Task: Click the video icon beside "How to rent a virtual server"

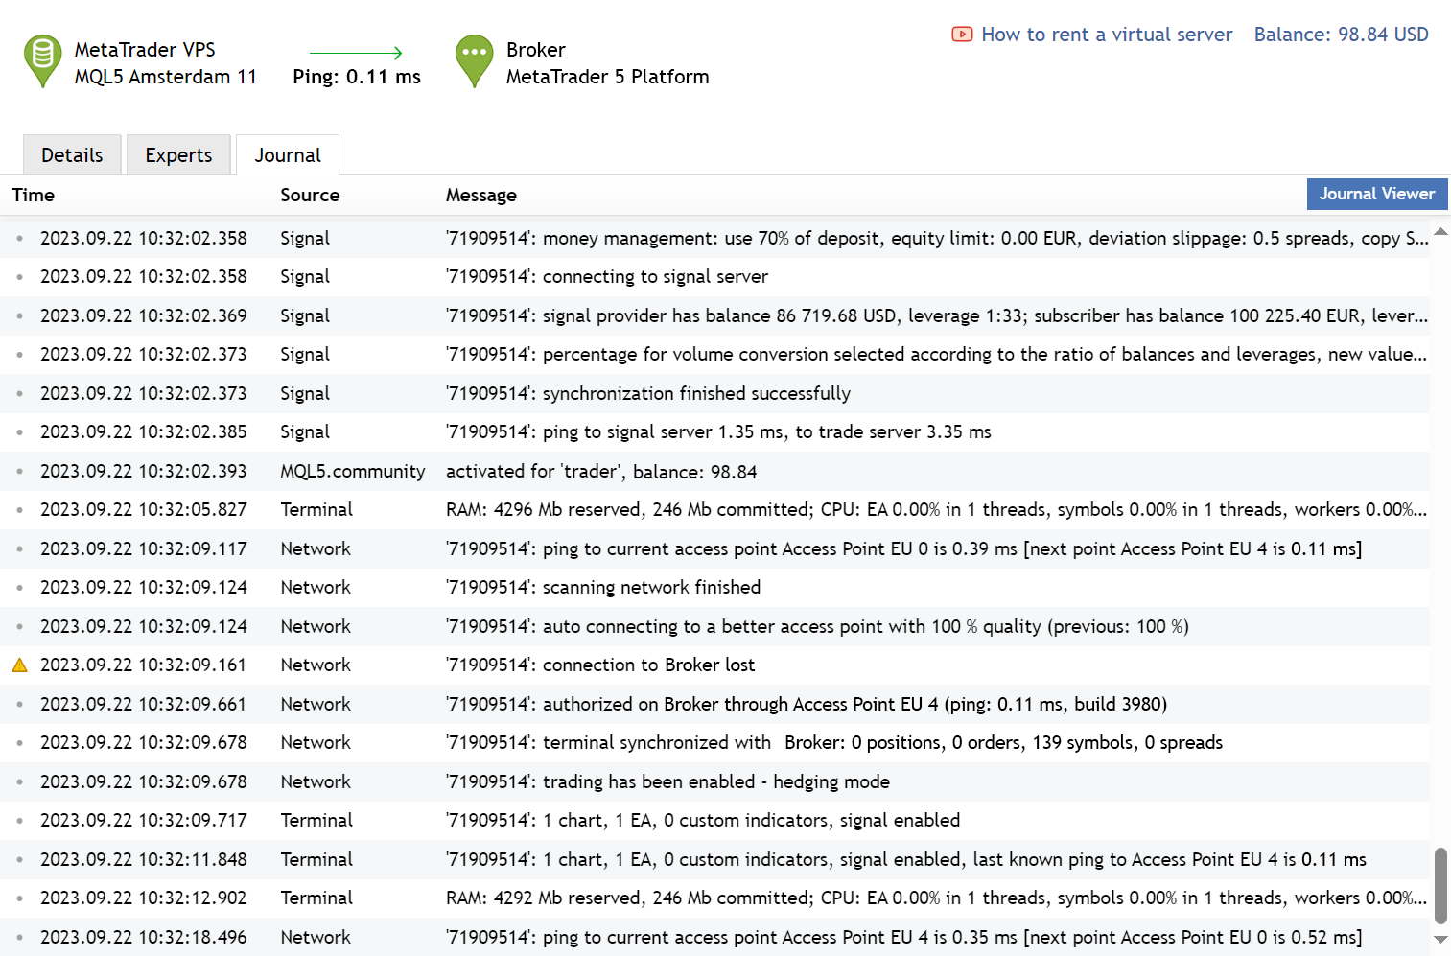Action: (962, 35)
